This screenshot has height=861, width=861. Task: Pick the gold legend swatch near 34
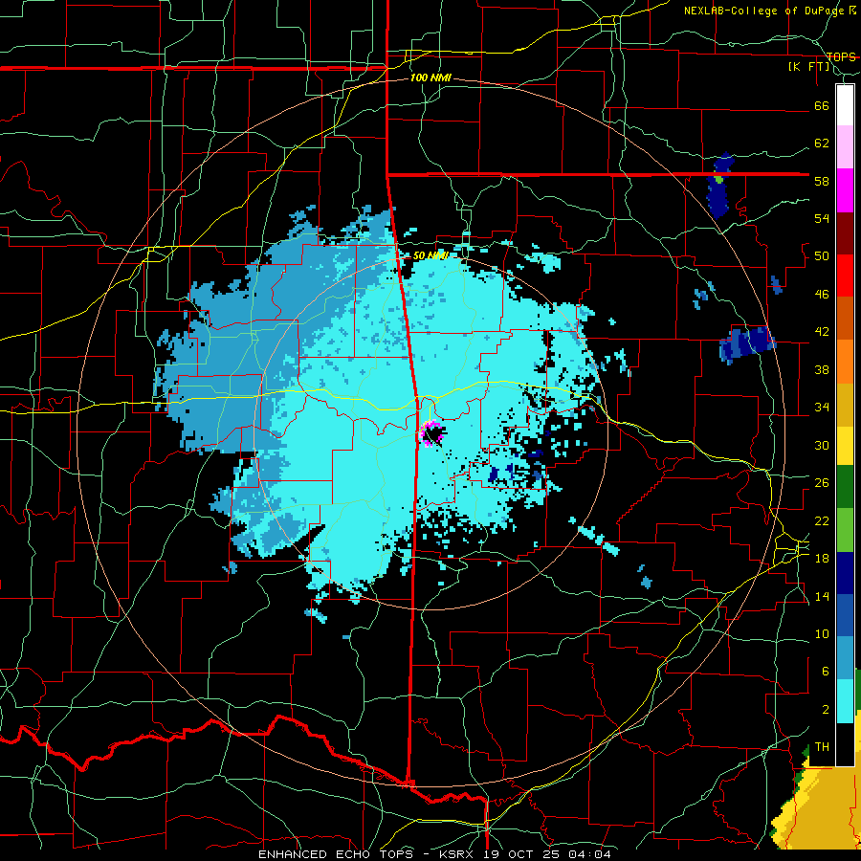point(845,404)
